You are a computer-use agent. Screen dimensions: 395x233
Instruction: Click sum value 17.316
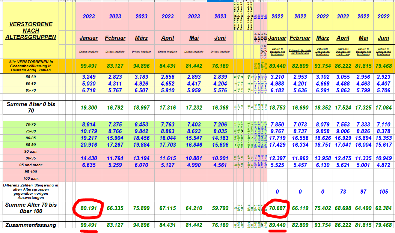pos(167,108)
